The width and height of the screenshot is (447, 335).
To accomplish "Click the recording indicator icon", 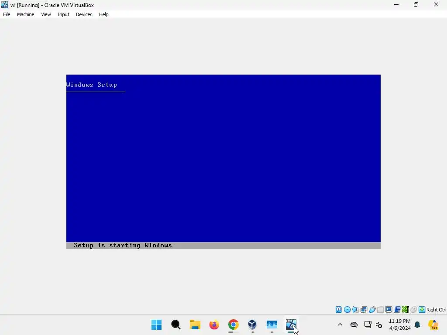I will pos(397,310).
